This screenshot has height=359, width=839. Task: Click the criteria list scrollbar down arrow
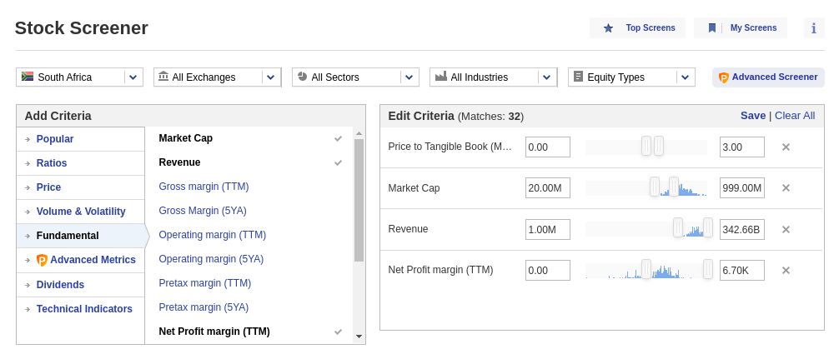(x=359, y=337)
